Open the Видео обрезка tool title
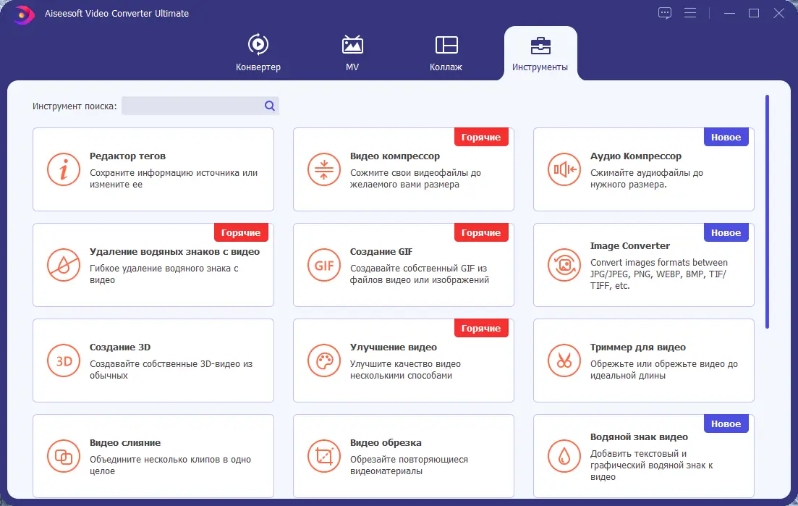The height and width of the screenshot is (506, 798). (386, 443)
